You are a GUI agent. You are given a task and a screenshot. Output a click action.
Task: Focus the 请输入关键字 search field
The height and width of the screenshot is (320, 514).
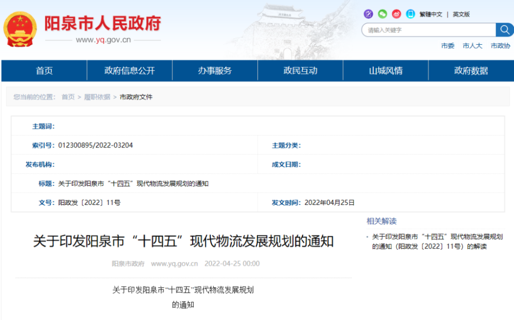429,30
